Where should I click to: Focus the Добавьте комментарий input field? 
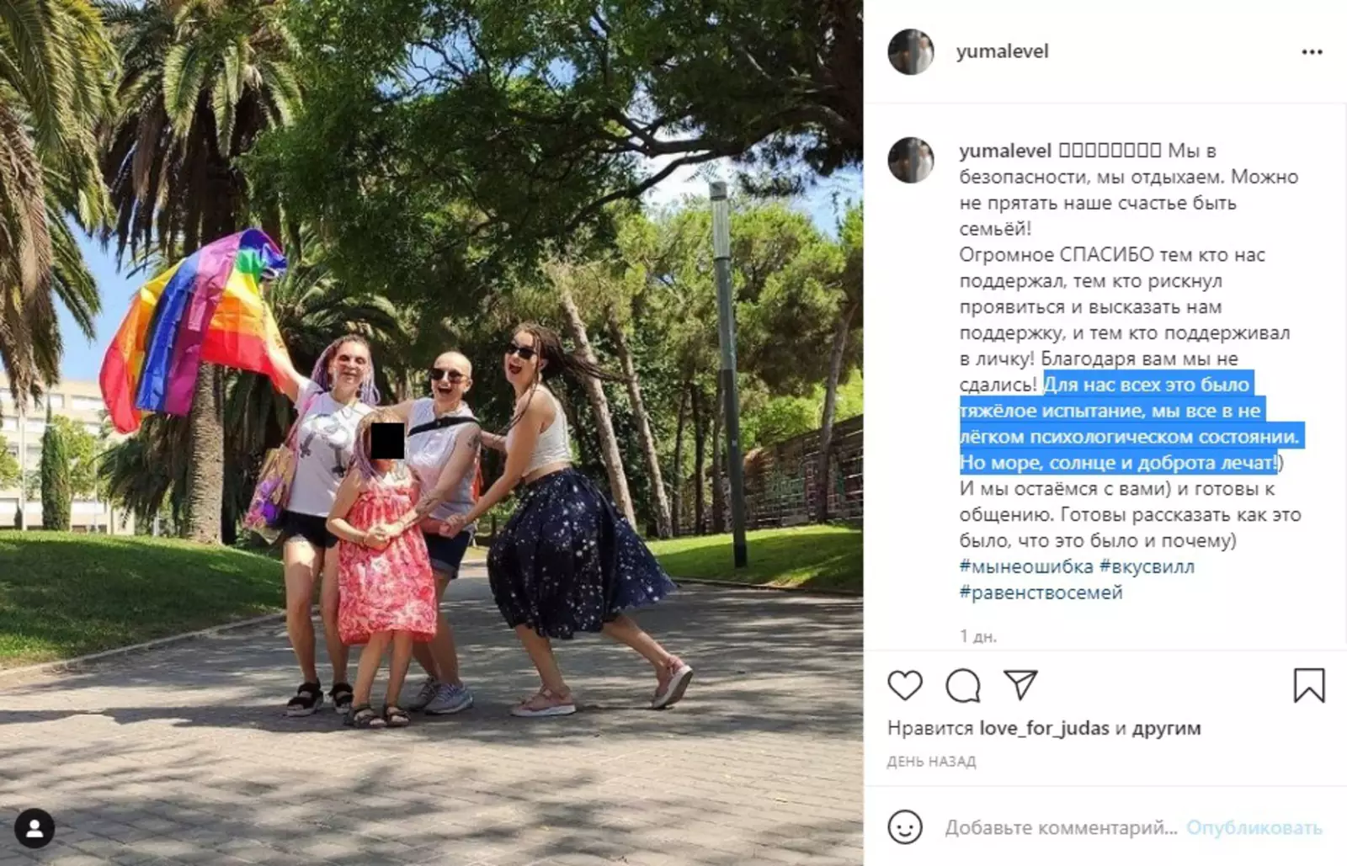1061,828
